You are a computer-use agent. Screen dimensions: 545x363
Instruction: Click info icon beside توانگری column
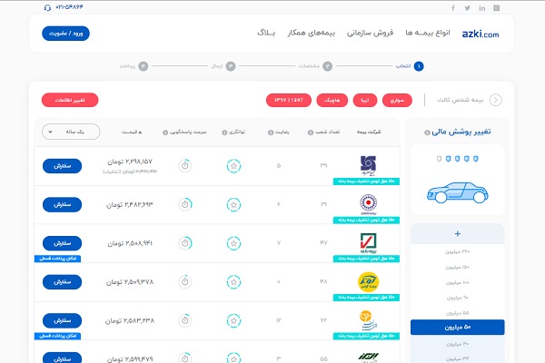coord(224,132)
